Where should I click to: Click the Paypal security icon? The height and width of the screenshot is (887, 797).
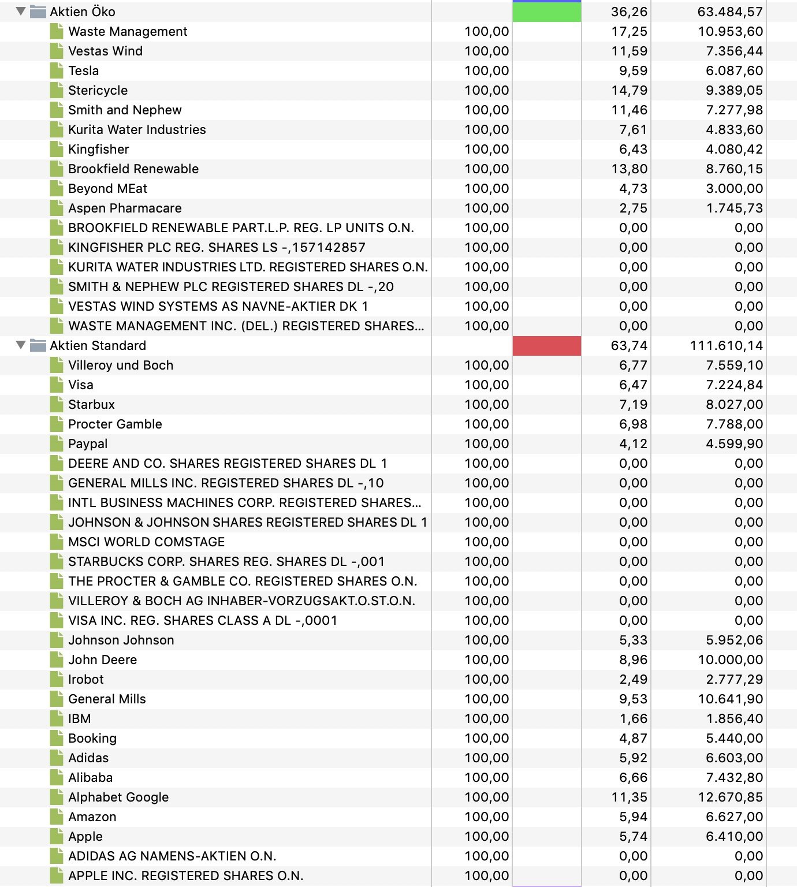[57, 443]
